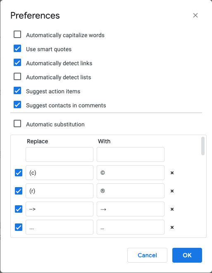Close the Preferences dialog with X
The width and height of the screenshot is (212, 273).
[195, 15]
